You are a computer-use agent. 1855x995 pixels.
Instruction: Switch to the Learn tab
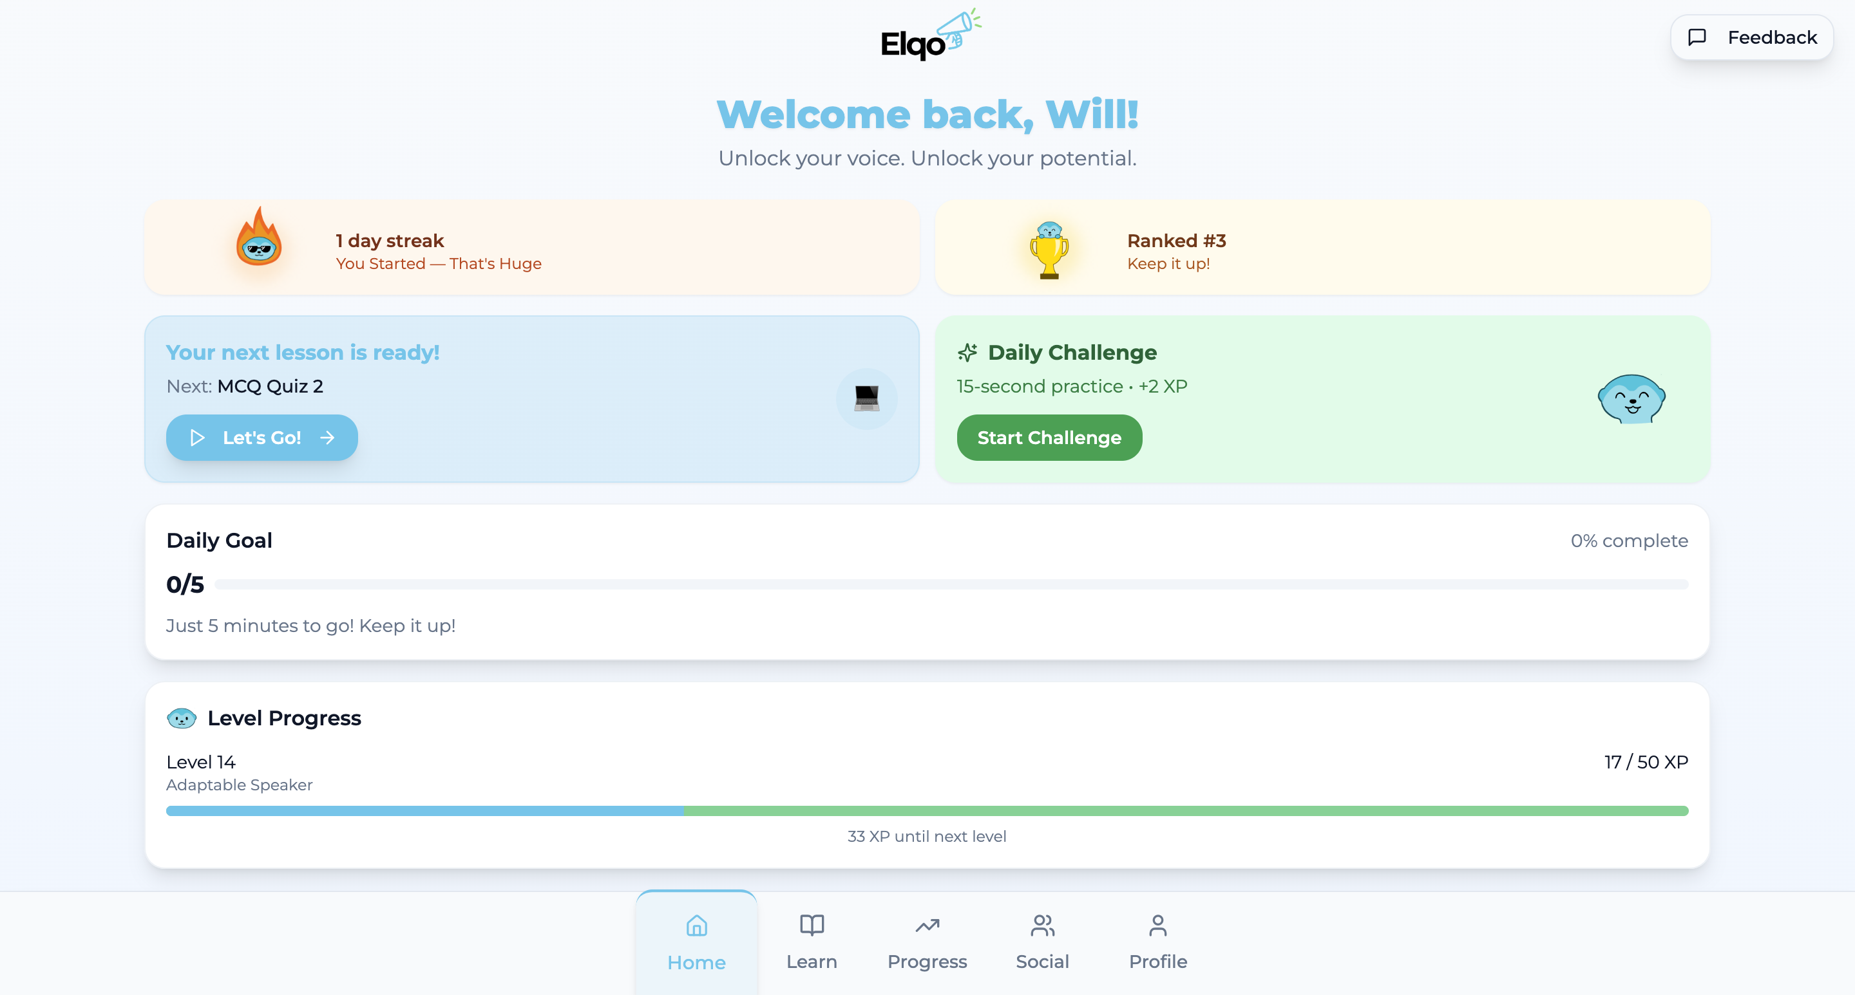coord(812,942)
